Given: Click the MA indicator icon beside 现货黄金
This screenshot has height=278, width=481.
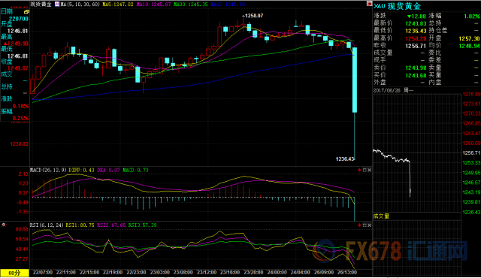Looking at the screenshot, I should [x=57, y=4].
